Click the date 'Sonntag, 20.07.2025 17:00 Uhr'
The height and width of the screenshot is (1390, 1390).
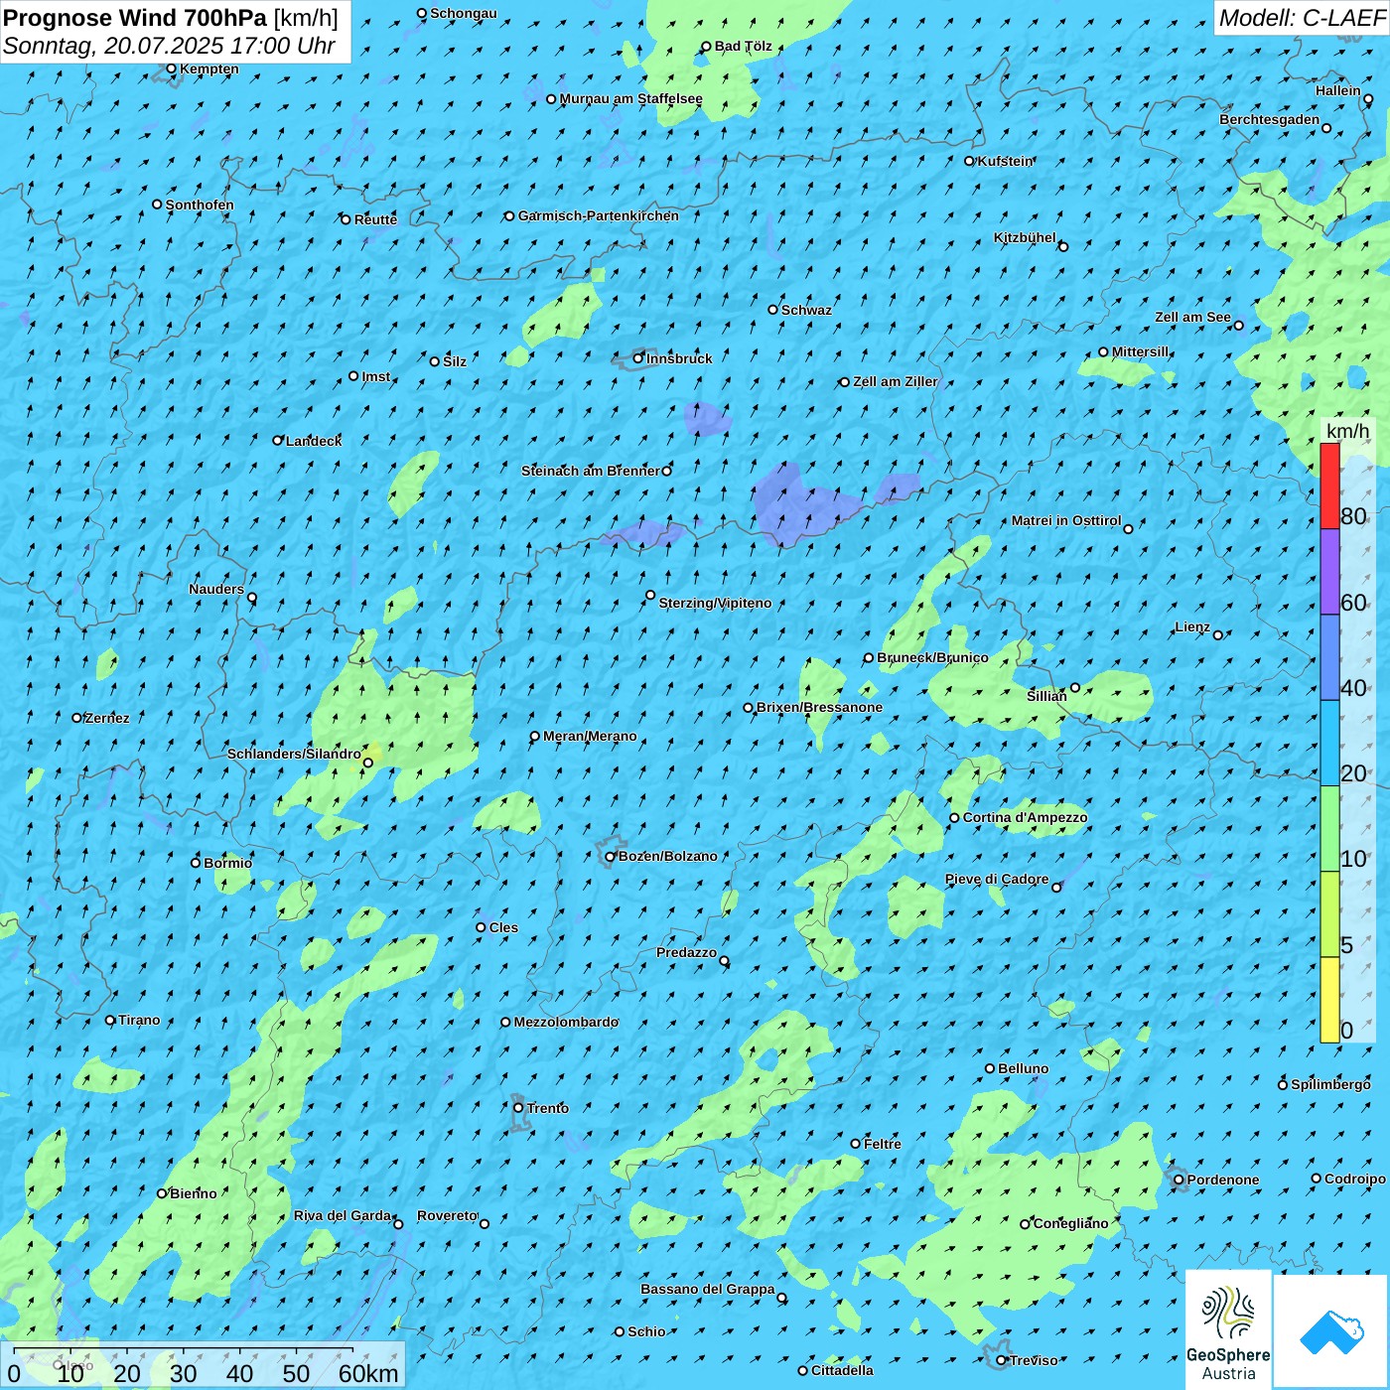coord(170,46)
